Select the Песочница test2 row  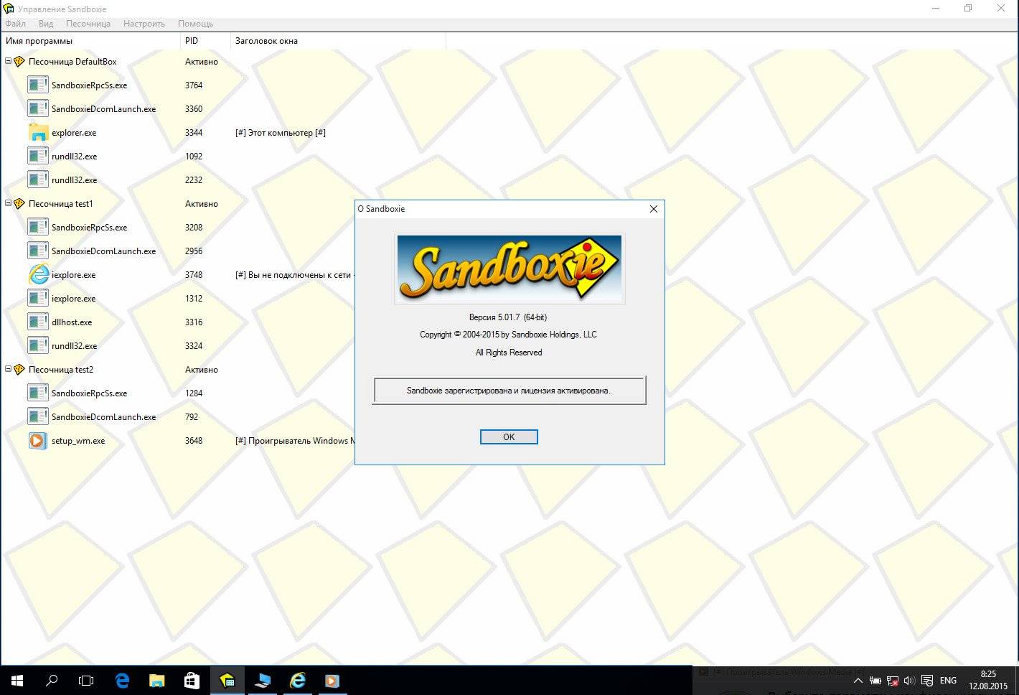[61, 370]
